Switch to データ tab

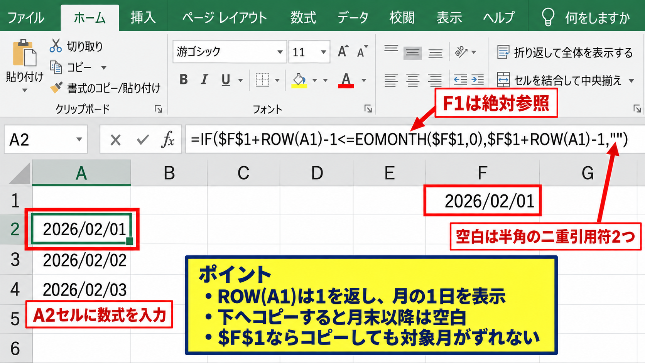tap(353, 18)
